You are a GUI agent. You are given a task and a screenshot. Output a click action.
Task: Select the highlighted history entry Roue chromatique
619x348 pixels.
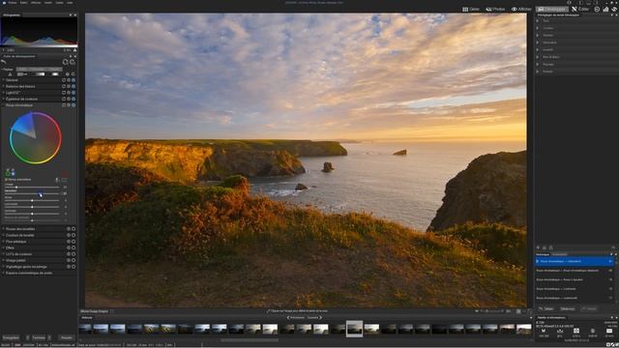click(575, 261)
